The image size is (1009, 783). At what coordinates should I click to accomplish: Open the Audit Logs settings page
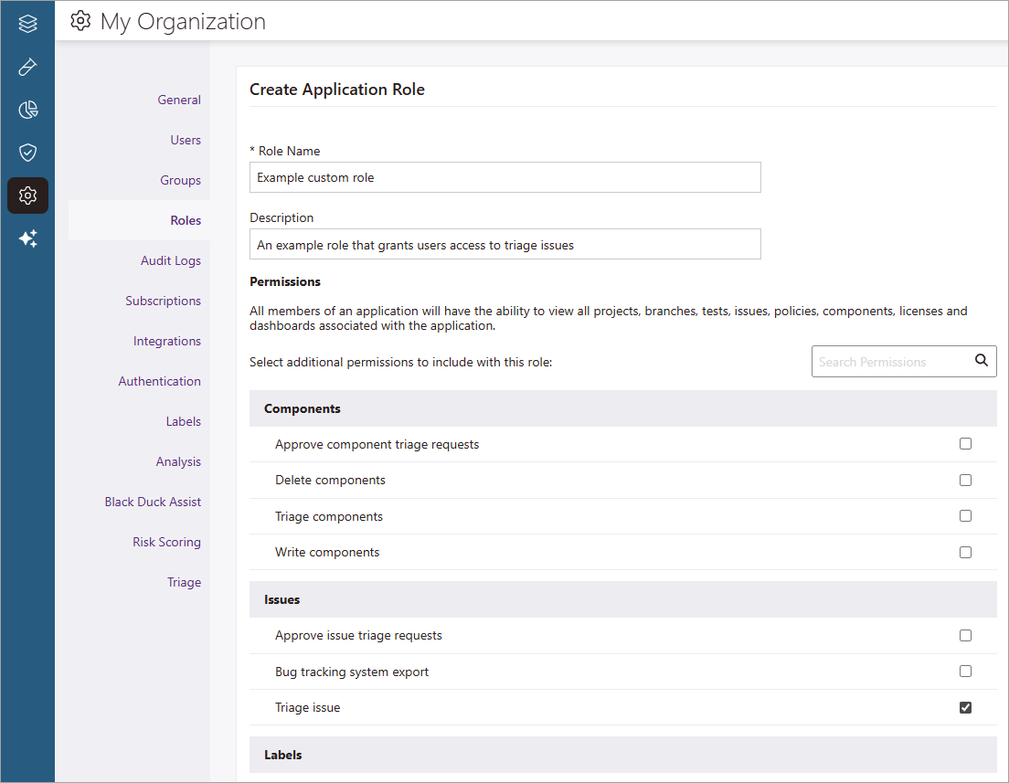tap(170, 260)
